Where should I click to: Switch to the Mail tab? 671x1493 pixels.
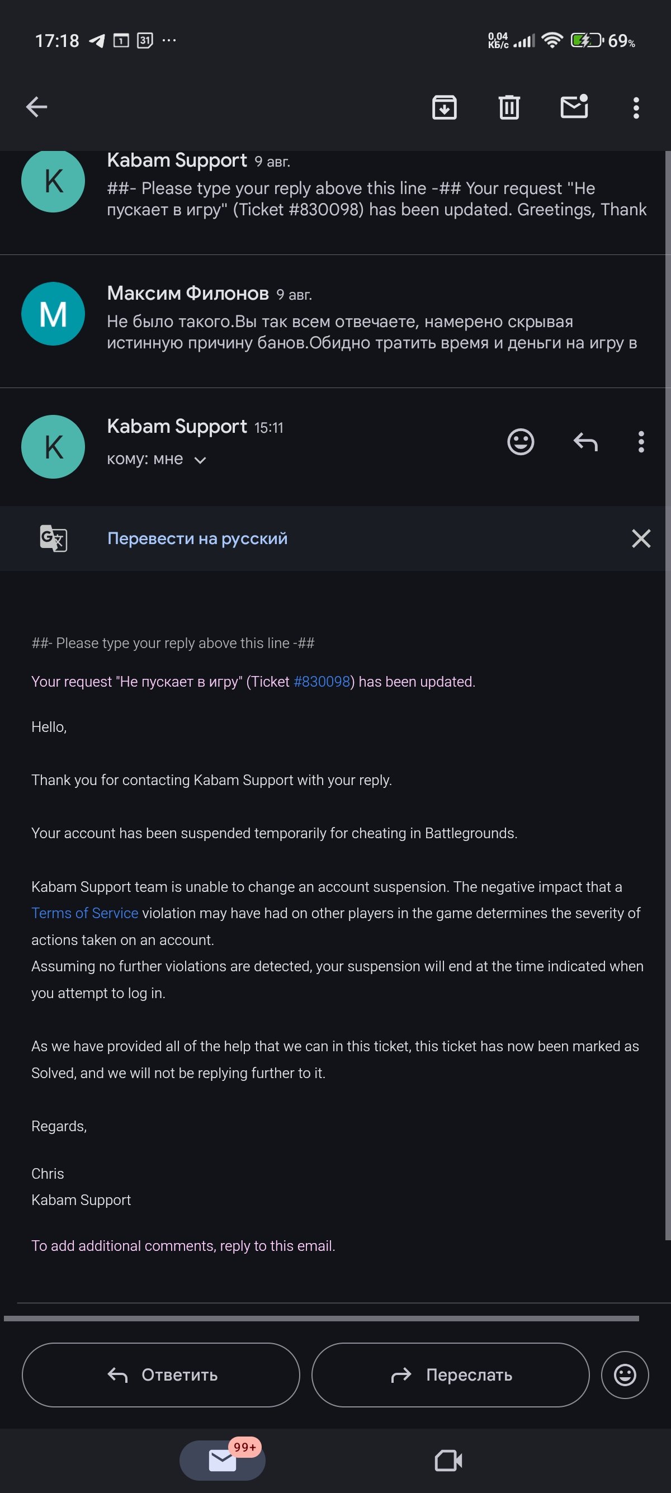(x=223, y=1460)
